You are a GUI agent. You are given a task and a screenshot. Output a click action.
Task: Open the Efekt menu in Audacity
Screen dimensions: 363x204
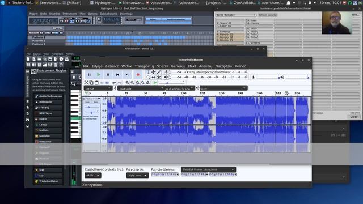pos(192,66)
